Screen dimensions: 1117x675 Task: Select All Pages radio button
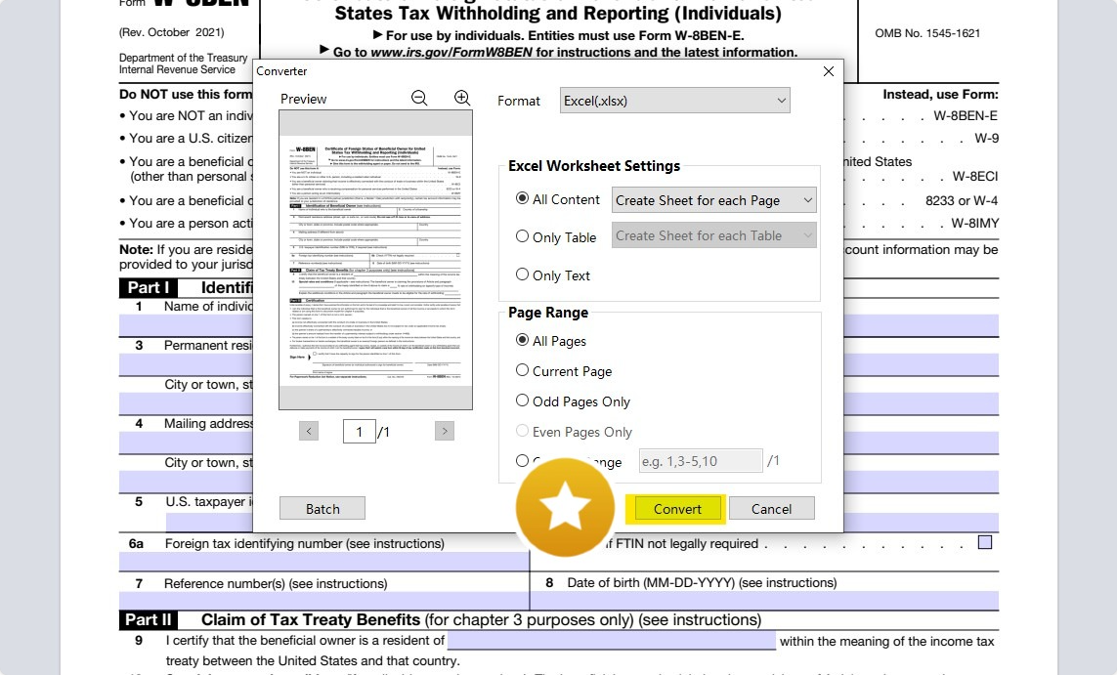[522, 340]
